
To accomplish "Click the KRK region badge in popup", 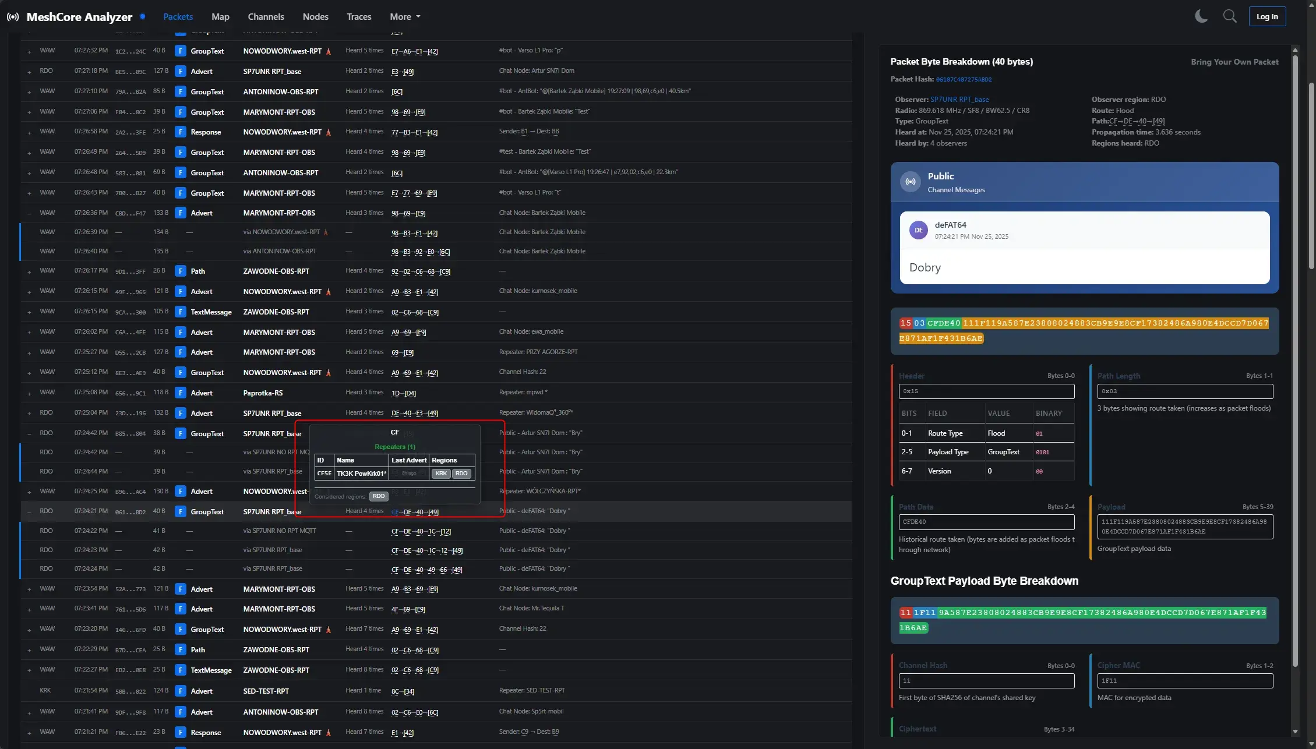I will pyautogui.click(x=441, y=474).
